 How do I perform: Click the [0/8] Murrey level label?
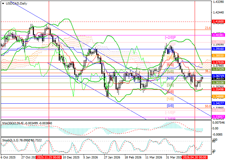pyautogui.click(x=170, y=106)
